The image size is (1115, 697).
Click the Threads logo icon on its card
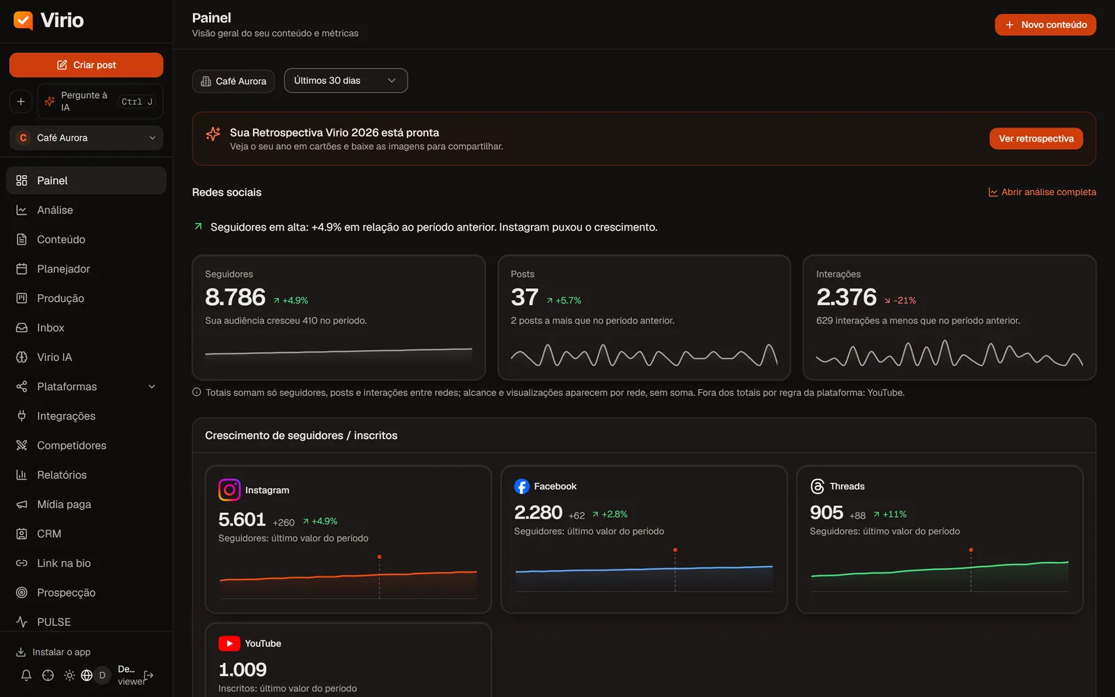(817, 487)
